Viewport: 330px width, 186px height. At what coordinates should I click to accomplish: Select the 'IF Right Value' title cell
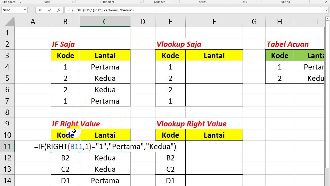pyautogui.click(x=65, y=124)
